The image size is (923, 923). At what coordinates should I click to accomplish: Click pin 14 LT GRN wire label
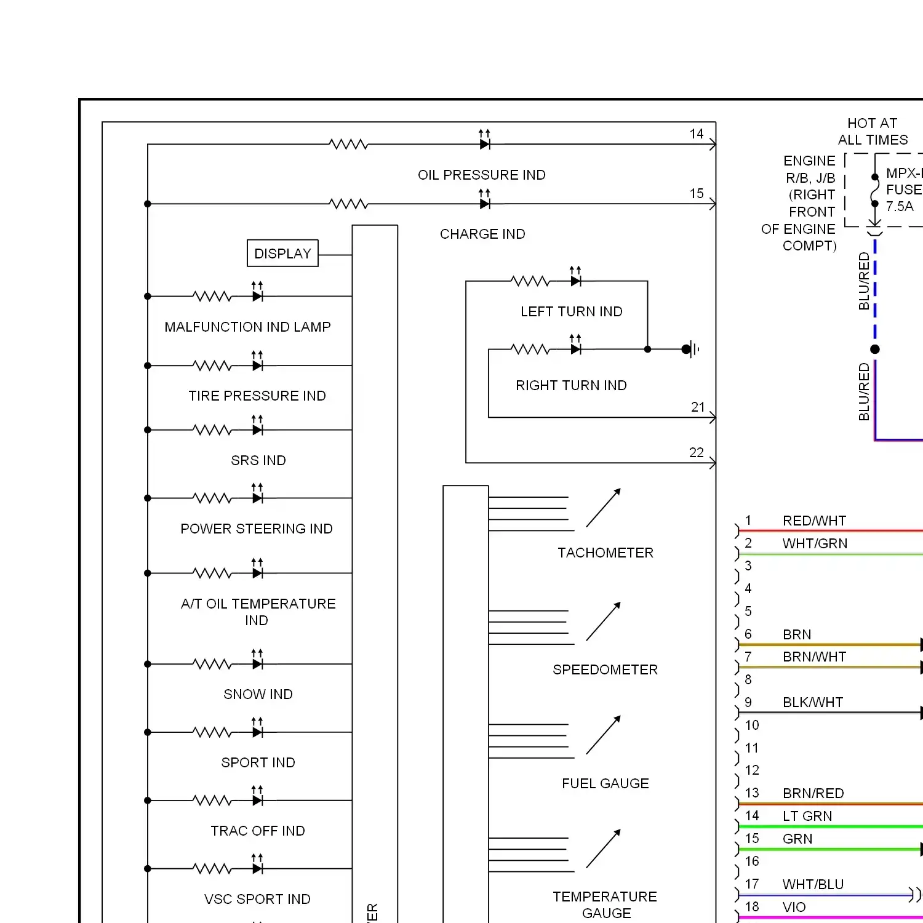[x=807, y=816]
